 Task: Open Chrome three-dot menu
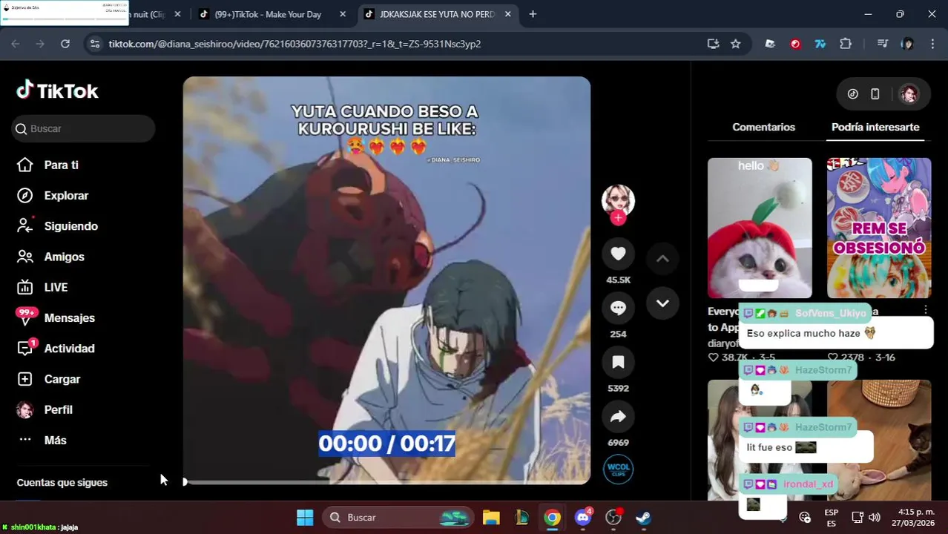tap(932, 44)
